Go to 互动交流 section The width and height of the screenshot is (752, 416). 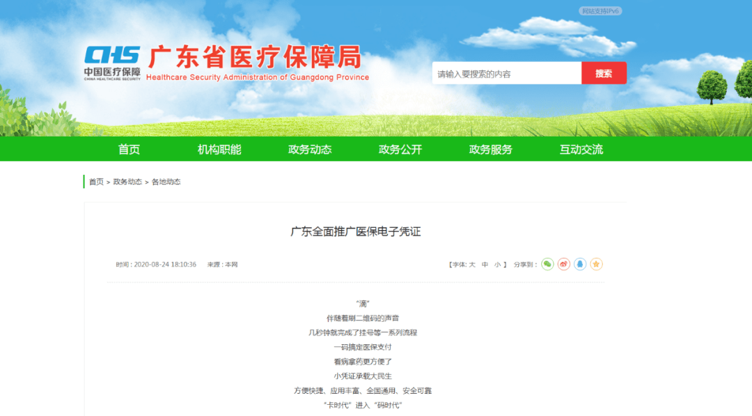click(581, 149)
